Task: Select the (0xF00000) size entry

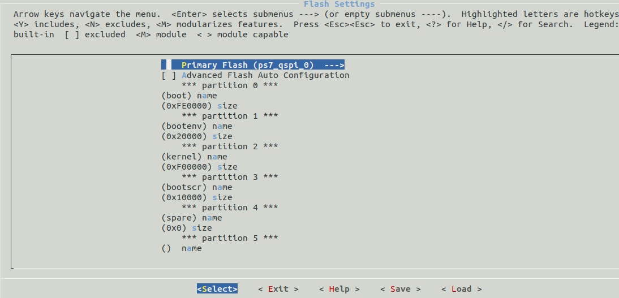Action: pyautogui.click(x=199, y=167)
